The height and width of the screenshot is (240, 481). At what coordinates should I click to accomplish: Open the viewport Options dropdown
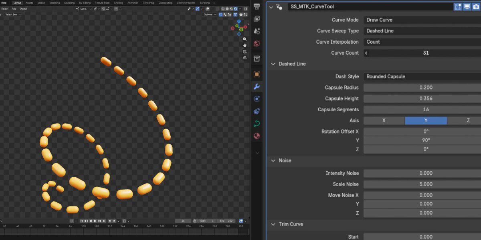[x=210, y=14]
